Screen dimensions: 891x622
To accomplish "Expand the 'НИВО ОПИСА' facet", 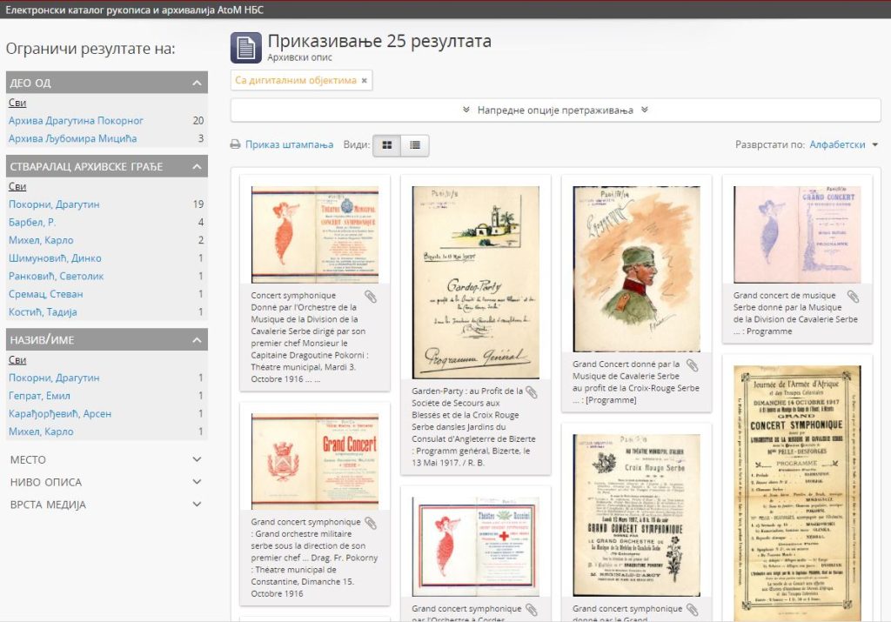I will click(106, 482).
